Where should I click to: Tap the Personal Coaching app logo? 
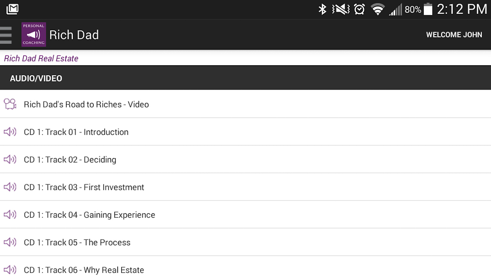pyautogui.click(x=34, y=34)
